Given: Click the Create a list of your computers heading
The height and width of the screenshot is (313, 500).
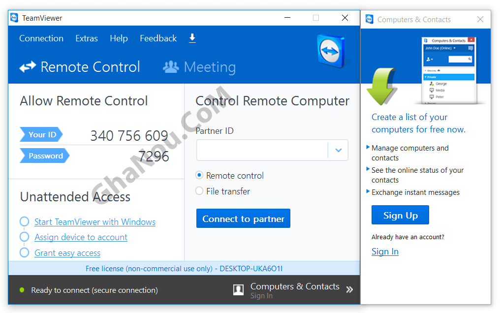Looking at the screenshot, I should (418, 123).
